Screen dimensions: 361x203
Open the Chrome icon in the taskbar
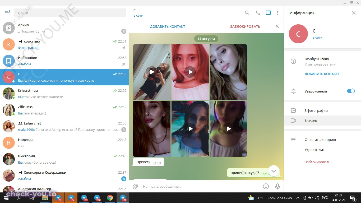click(x=110, y=198)
